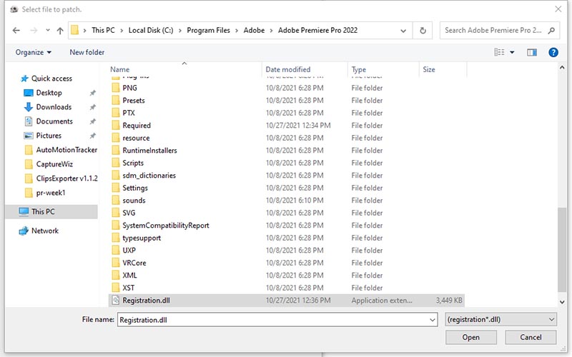Select the PTX folder icon
Image resolution: width=572 pixels, height=357 pixels.
[116, 113]
